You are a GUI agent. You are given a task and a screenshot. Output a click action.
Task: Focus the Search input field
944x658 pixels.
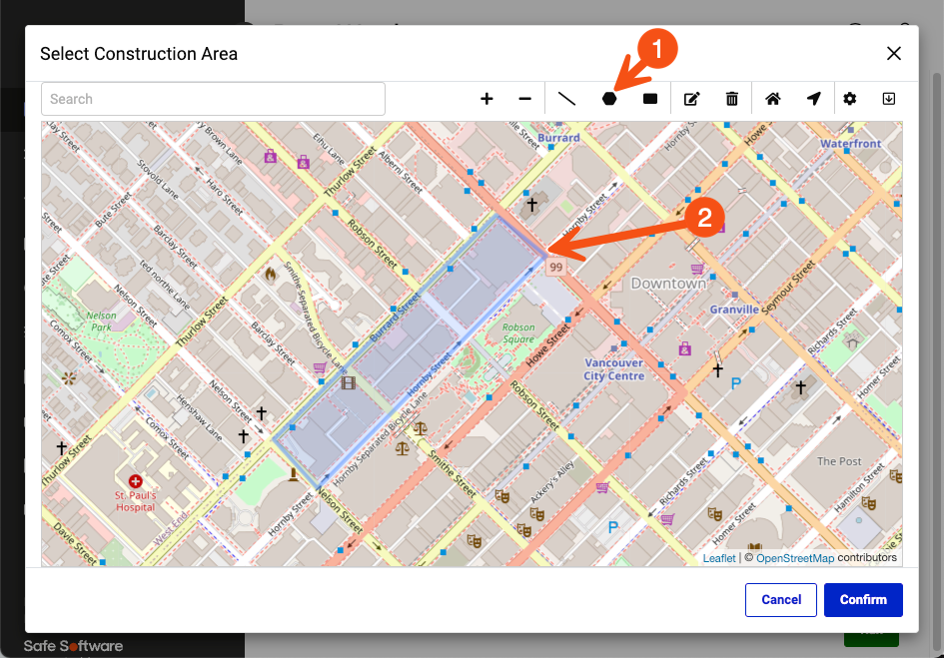pyautogui.click(x=213, y=99)
